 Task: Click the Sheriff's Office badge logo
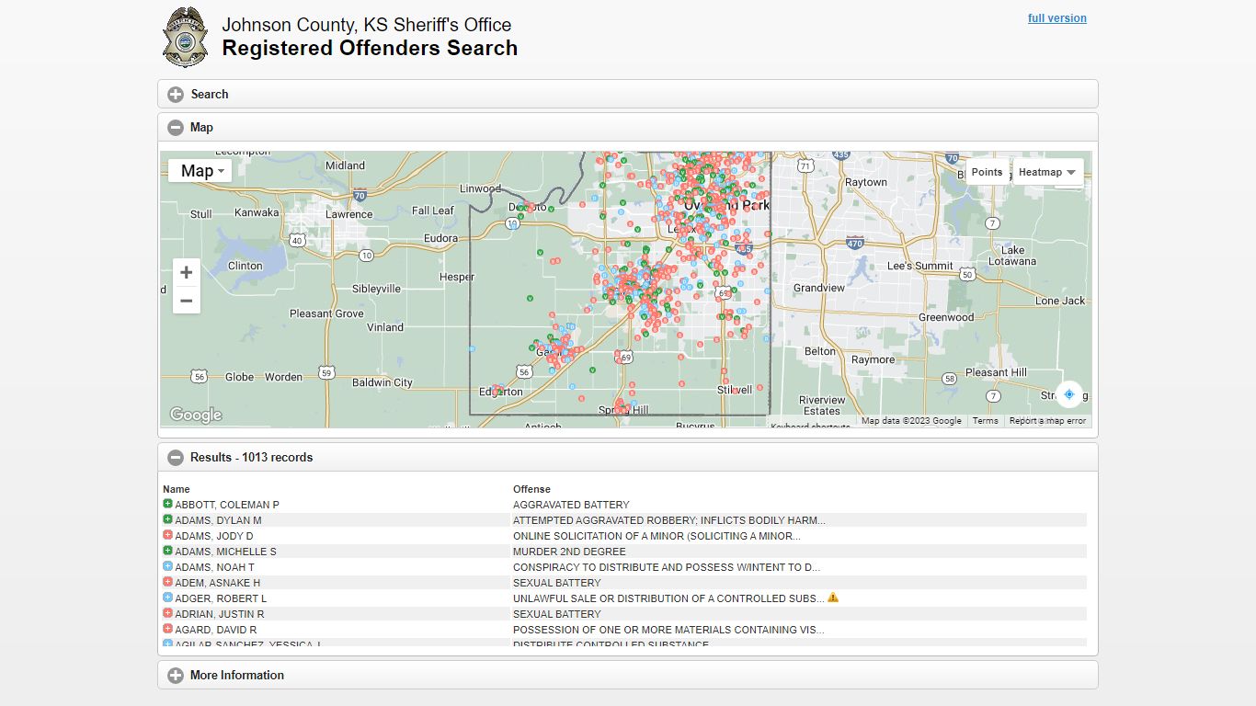click(185, 37)
